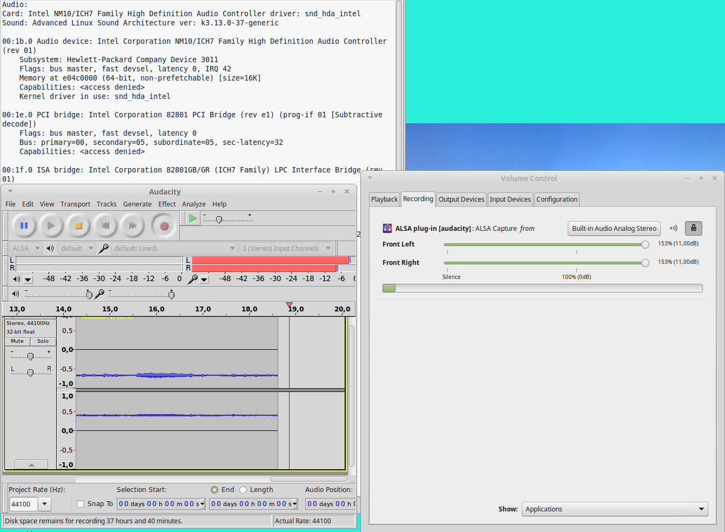
Task: Switch to the Output Devices tab
Action: [x=461, y=199]
